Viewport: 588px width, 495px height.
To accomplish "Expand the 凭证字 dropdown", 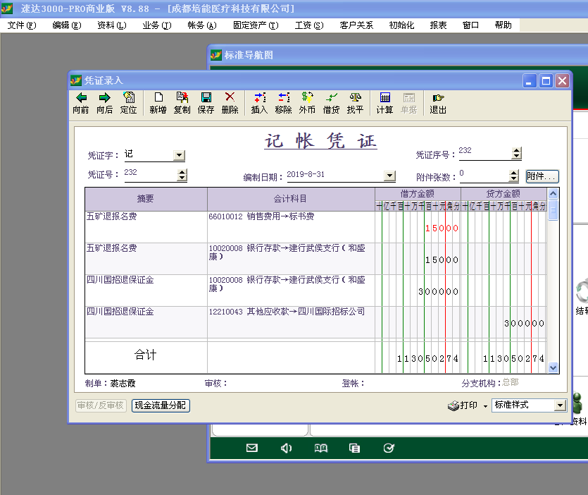I will click(178, 156).
